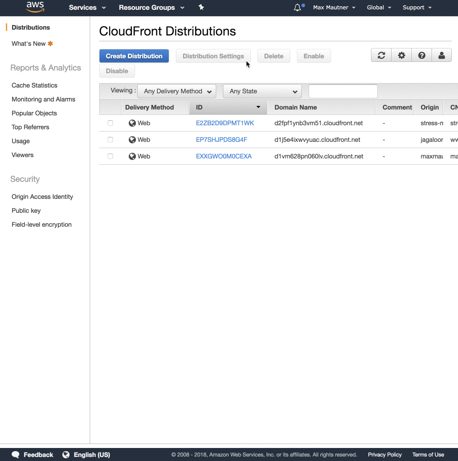
Task: Click the language globe icon in footer
Action: [66, 455]
